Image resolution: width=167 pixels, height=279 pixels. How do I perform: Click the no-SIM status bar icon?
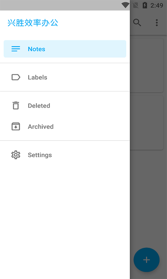click(x=136, y=5)
